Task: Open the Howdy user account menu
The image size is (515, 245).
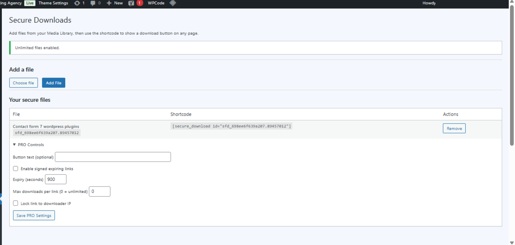Action: click(x=429, y=3)
